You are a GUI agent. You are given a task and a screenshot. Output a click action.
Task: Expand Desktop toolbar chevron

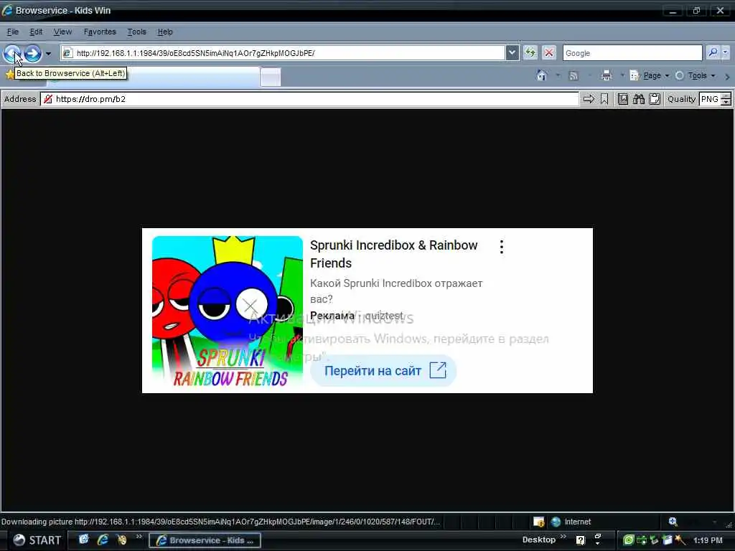563,537
